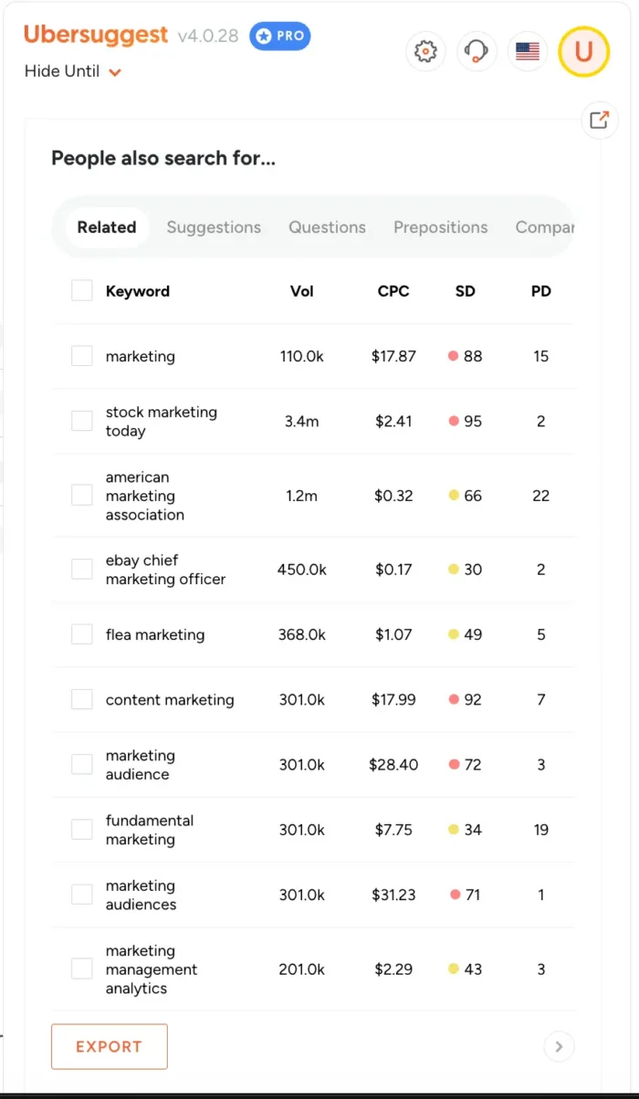Click the US flag language icon

tap(527, 51)
